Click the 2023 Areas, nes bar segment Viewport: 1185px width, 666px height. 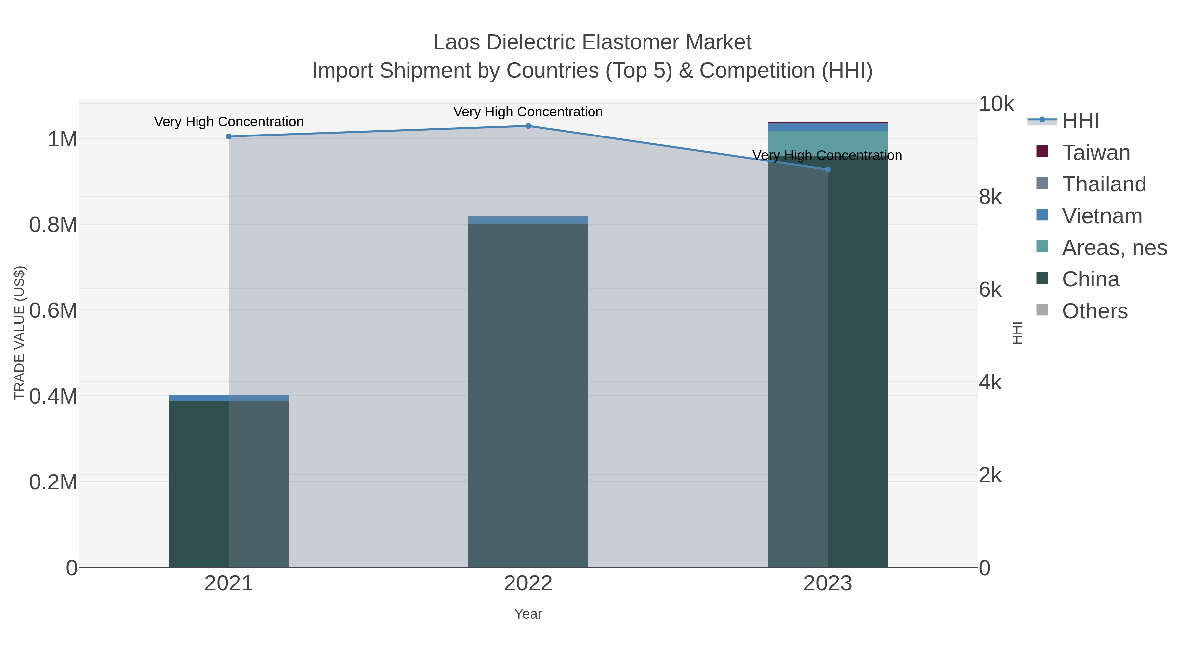828,143
